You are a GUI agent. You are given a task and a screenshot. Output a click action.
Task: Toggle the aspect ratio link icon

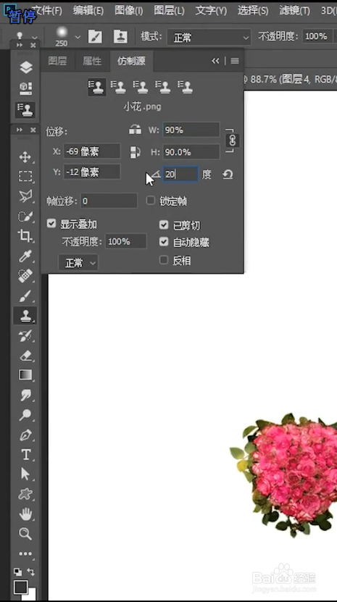tap(232, 141)
